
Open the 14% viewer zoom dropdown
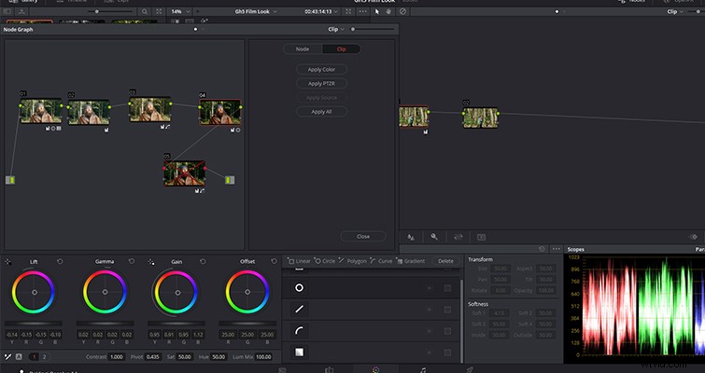[x=179, y=12]
